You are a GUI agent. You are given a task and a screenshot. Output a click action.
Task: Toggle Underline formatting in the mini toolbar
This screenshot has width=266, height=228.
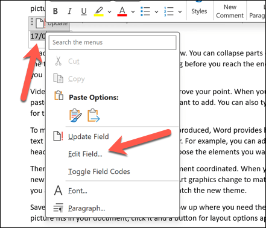click(x=84, y=11)
